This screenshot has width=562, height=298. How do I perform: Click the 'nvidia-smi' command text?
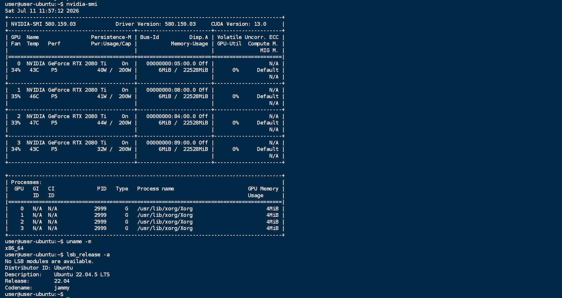point(82,4)
